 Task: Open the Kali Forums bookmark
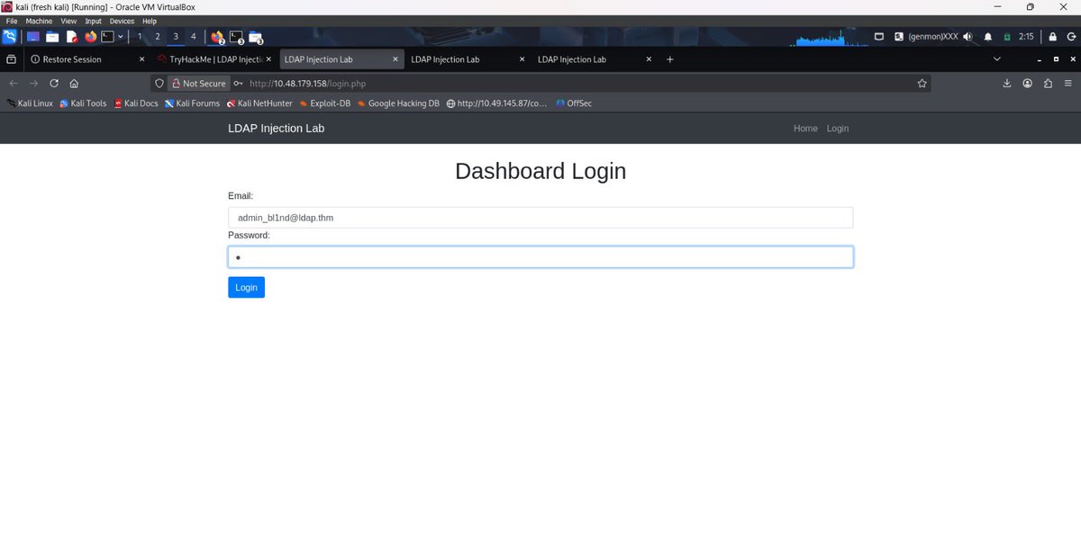pyautogui.click(x=192, y=103)
